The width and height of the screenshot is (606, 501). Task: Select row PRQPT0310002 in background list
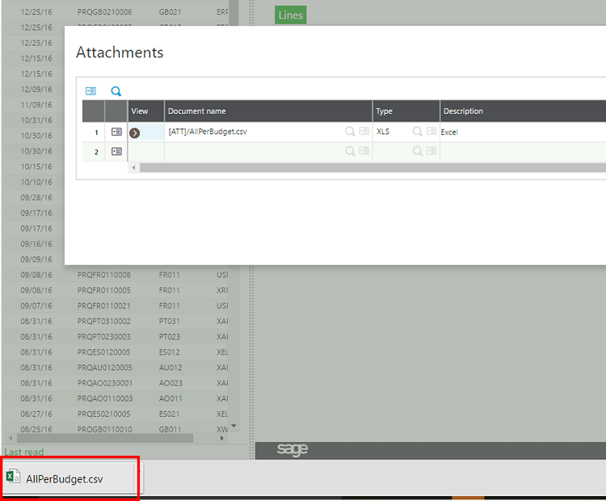click(115, 322)
